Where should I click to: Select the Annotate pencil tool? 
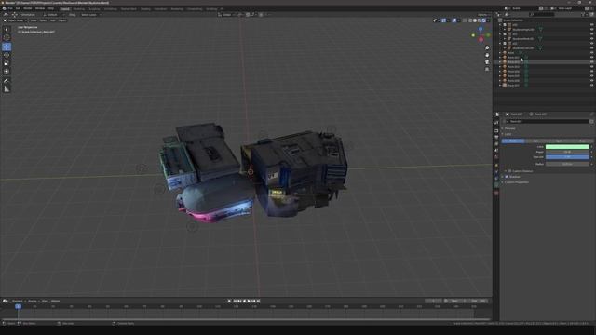tap(7, 81)
